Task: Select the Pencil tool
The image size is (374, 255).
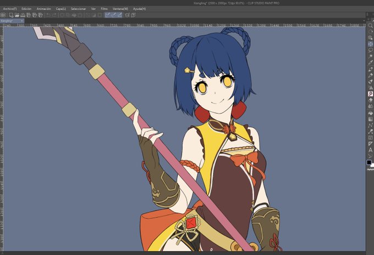Action: 370,75
